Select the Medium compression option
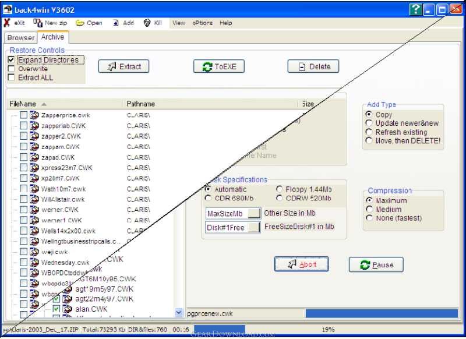Screen dimensions: 466x339 369,210
